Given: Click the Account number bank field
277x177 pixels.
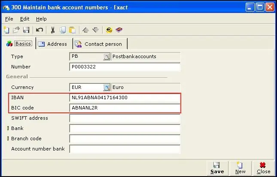Looking at the screenshot, I should [125, 149].
